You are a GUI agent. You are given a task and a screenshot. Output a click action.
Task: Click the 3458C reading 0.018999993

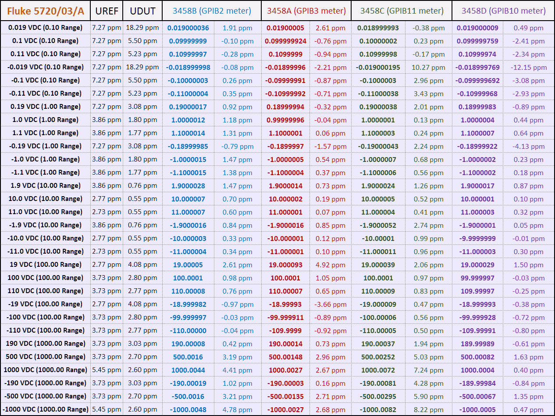click(x=378, y=28)
